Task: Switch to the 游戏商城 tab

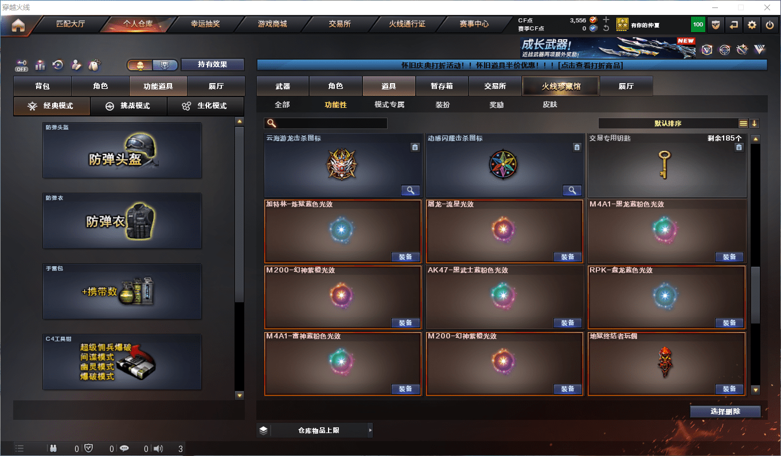Action: coord(272,24)
